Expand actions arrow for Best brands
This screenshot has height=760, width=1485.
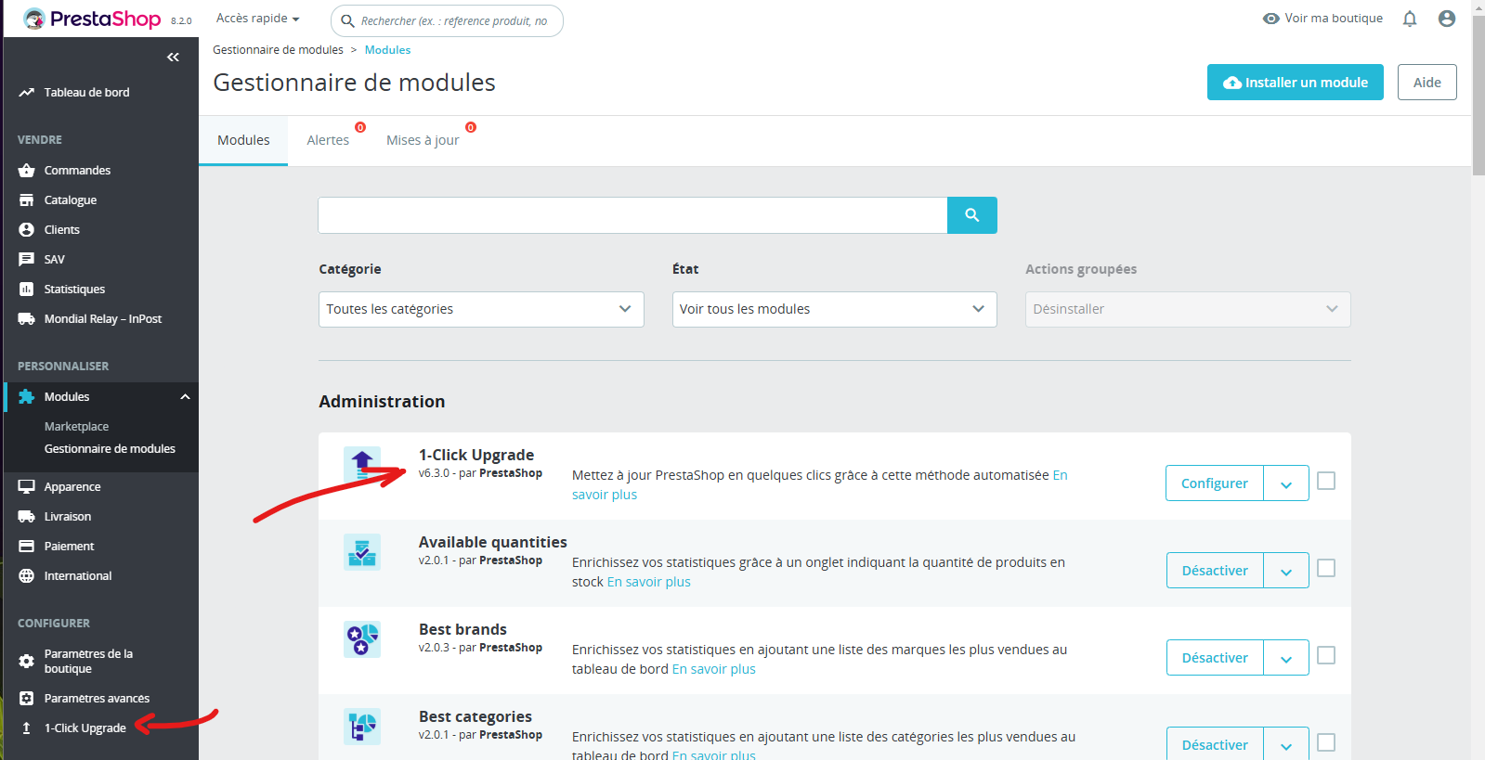[x=1286, y=657]
